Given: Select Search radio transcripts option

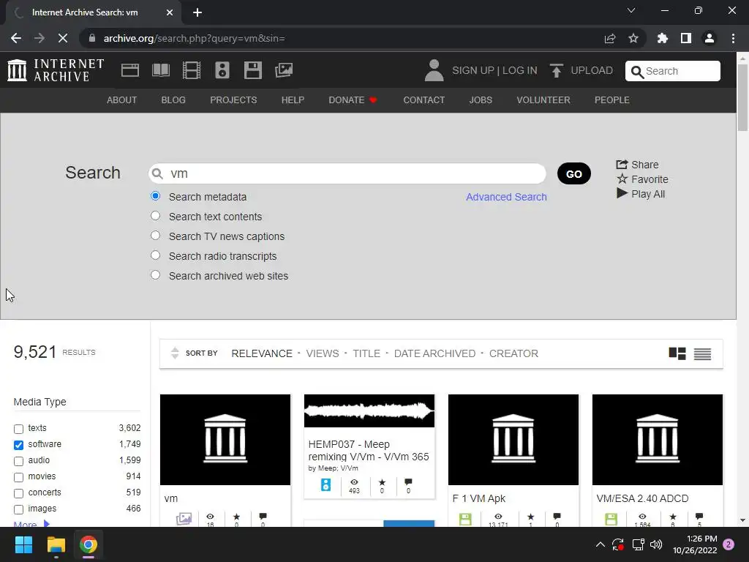Looking at the screenshot, I should coord(155,255).
